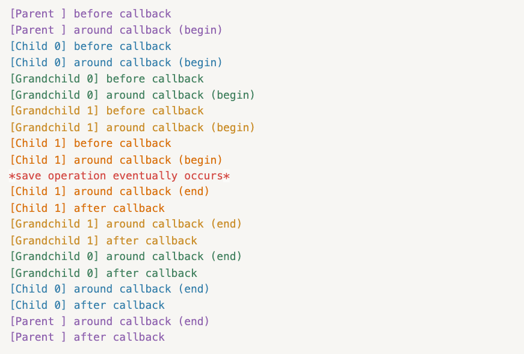Click the red save operation eventually occurs line
Screen dimensions: 524x354
119,176
